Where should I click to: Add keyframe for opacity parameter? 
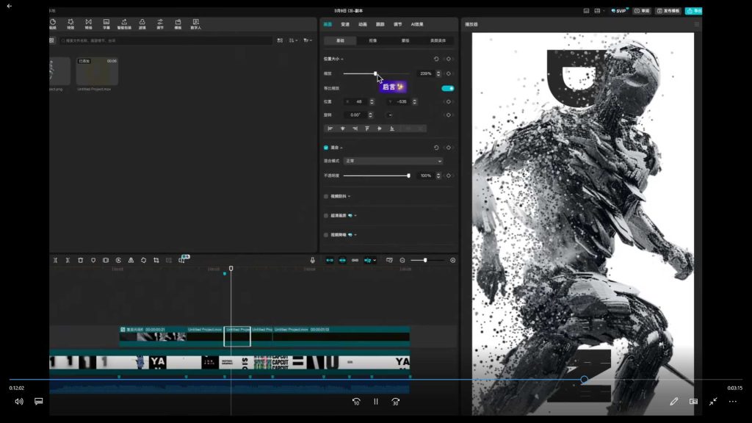pyautogui.click(x=449, y=176)
